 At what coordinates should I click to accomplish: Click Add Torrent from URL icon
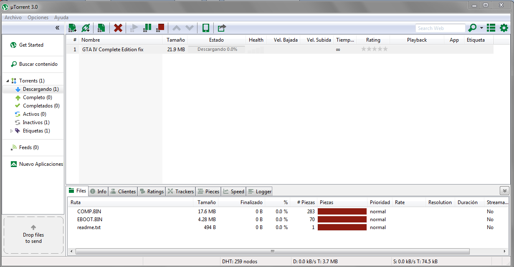tap(86, 28)
